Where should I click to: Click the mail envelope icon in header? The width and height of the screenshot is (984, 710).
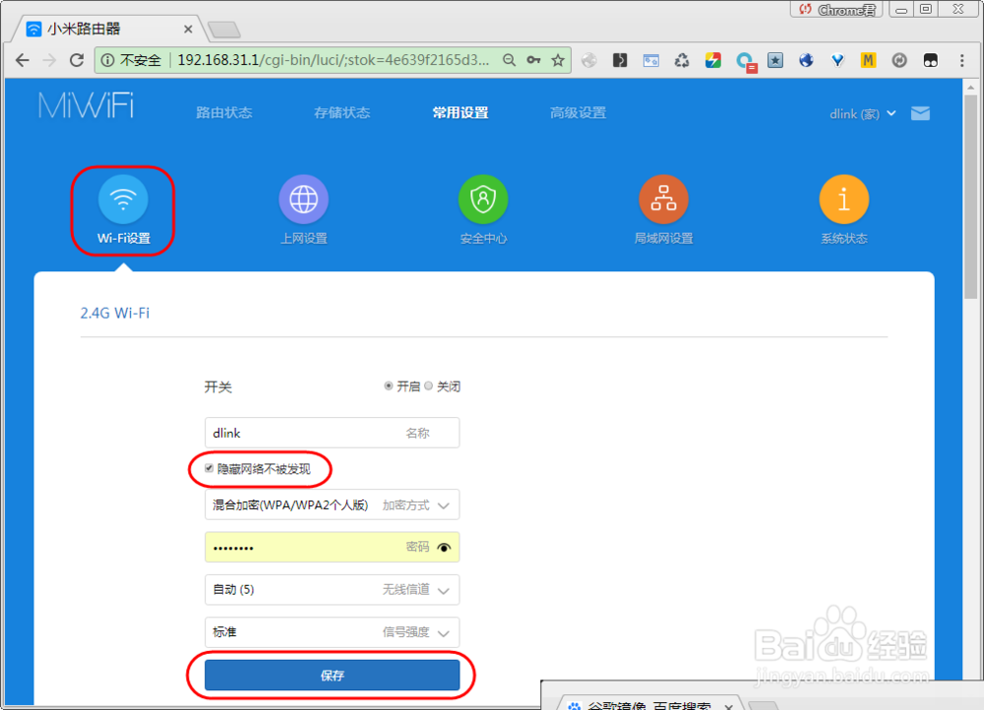(x=920, y=113)
